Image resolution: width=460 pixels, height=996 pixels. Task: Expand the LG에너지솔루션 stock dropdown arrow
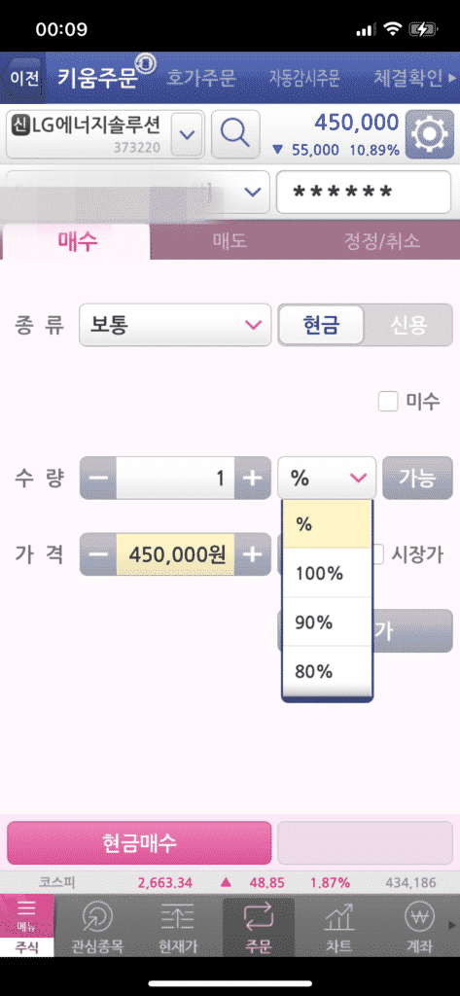coord(188,134)
